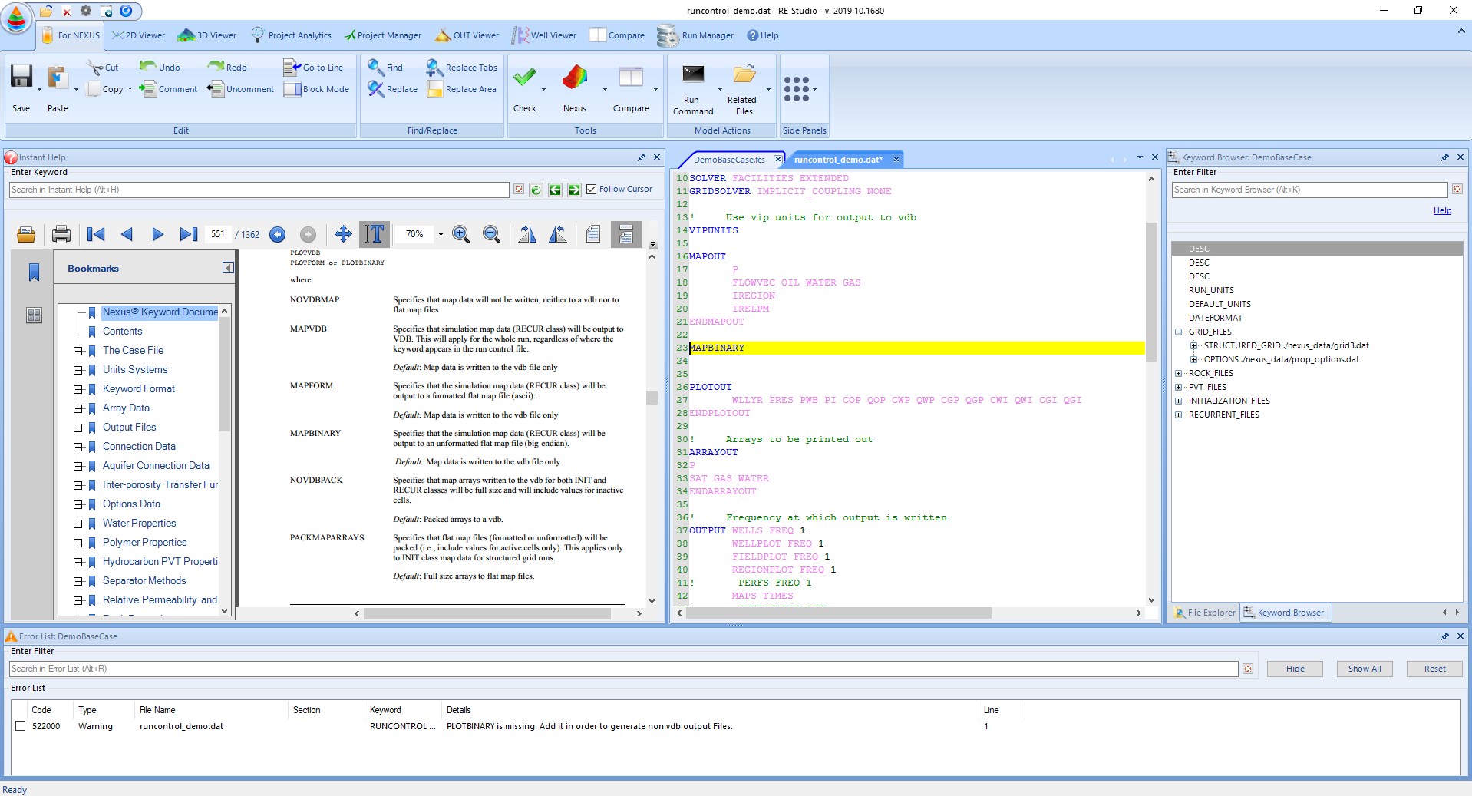Toggle continuous page layout in help viewer

click(x=626, y=234)
